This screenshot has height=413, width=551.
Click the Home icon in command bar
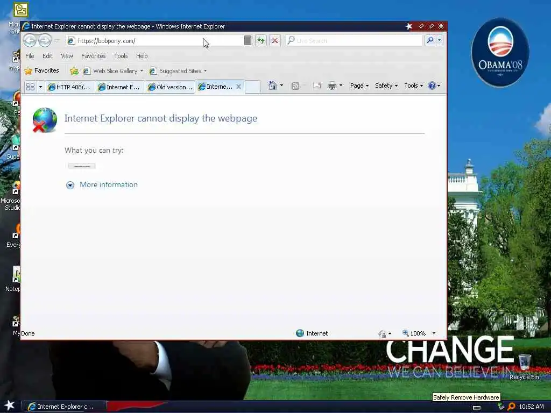[x=272, y=86]
